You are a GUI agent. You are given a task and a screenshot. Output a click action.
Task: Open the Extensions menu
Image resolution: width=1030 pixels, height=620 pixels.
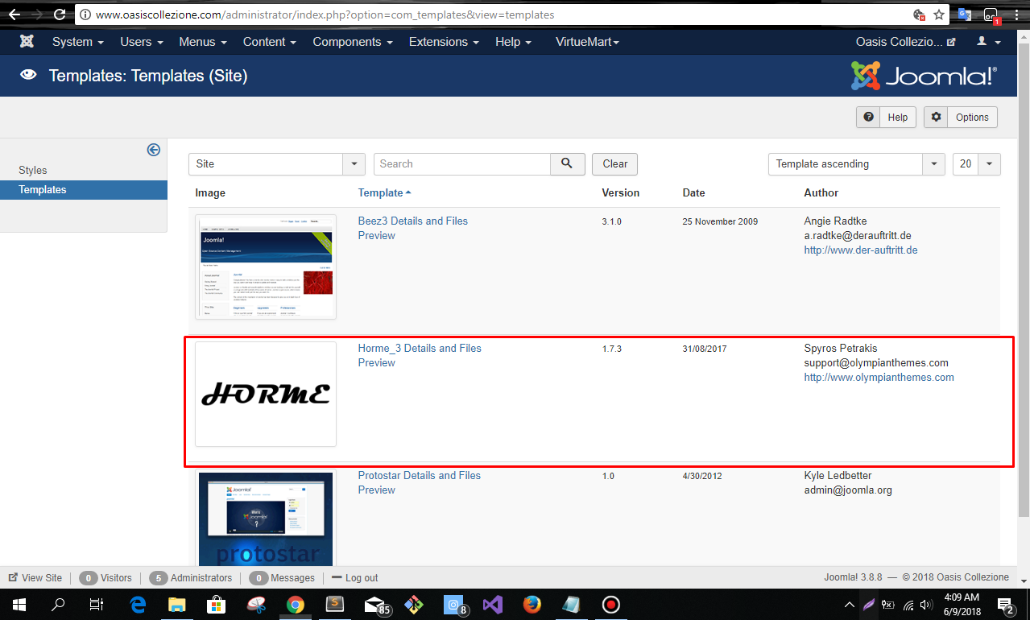tap(444, 42)
